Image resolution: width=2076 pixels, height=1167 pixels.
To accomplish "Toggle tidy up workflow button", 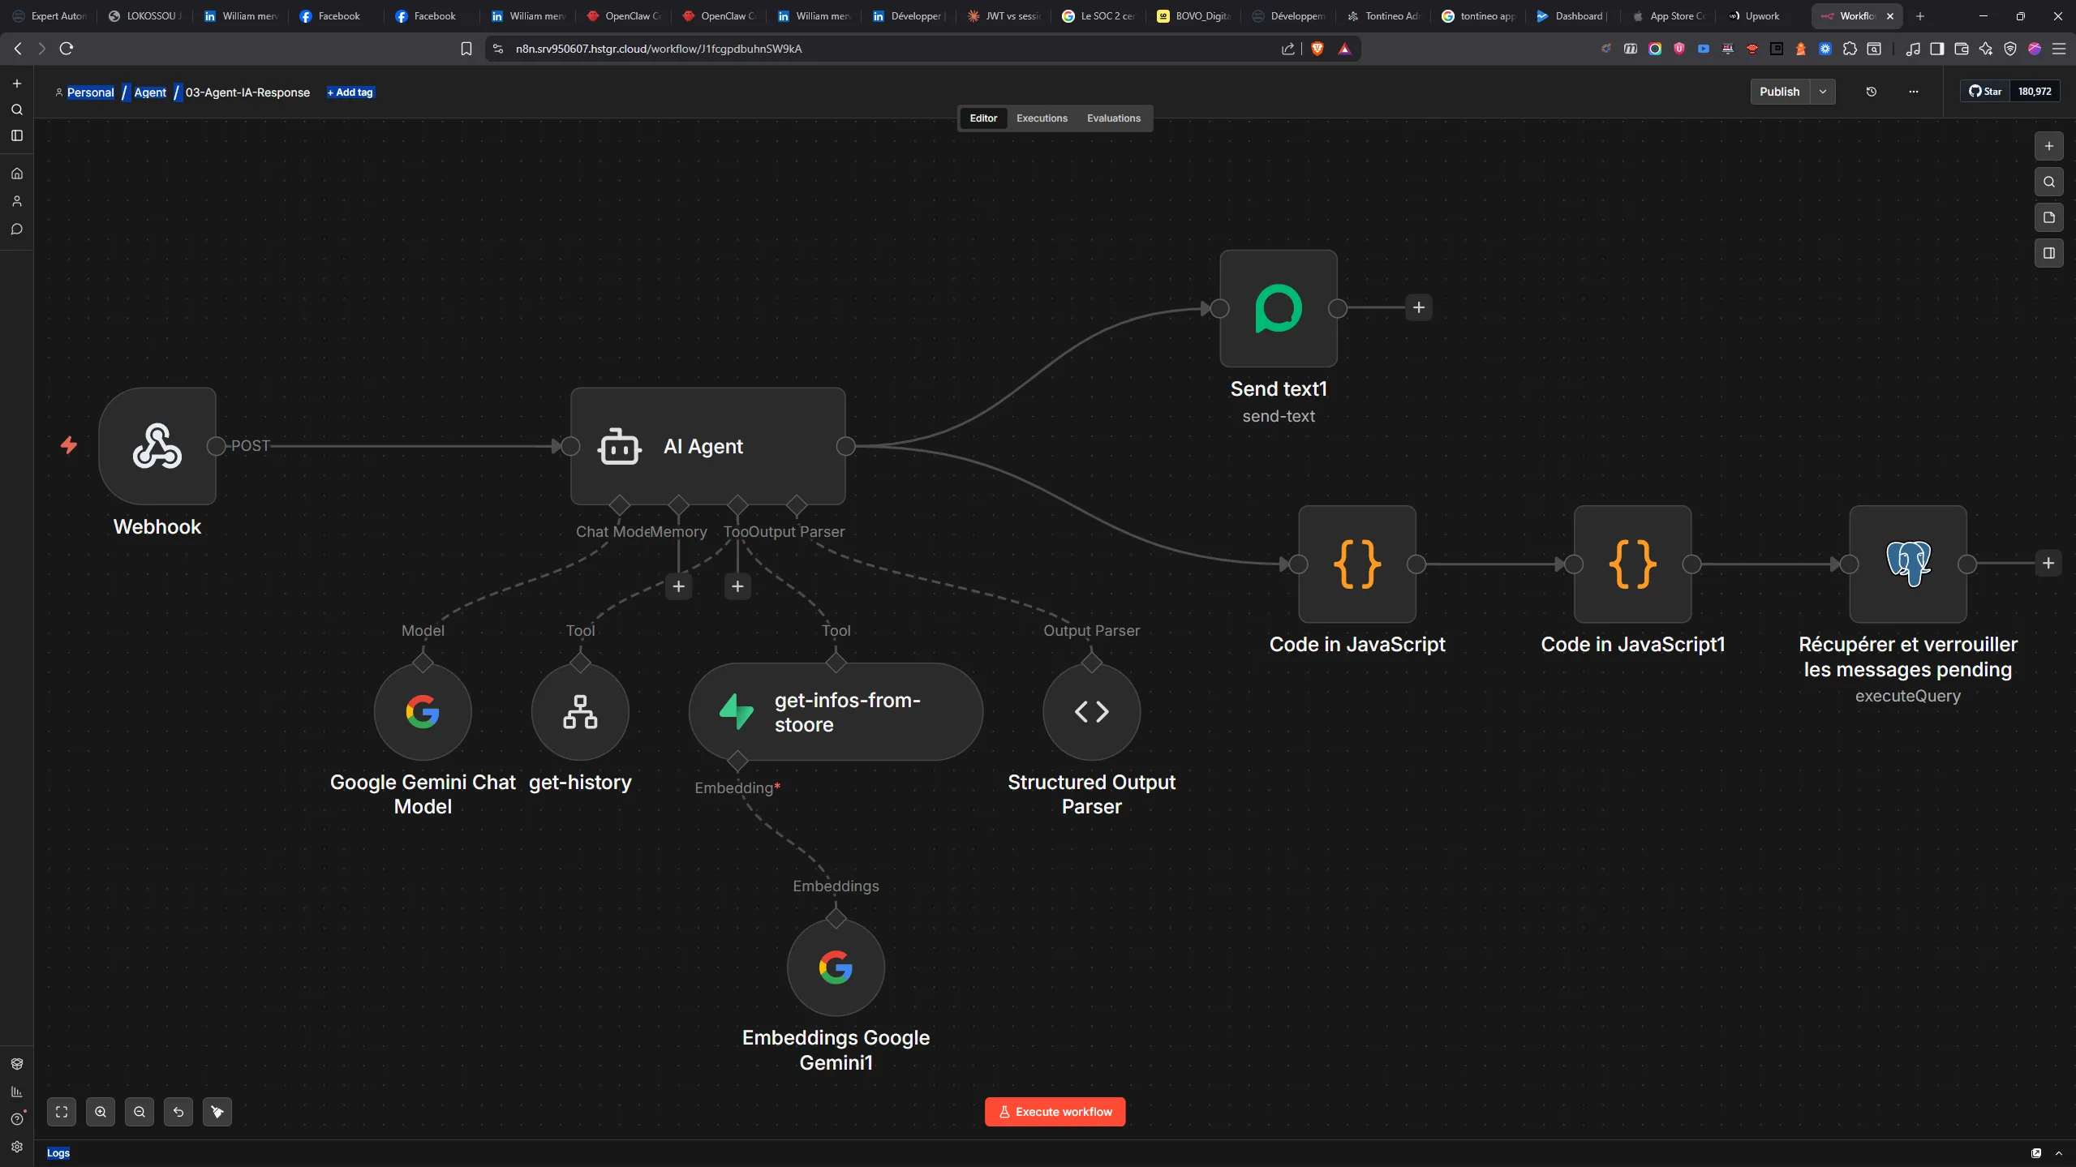I will (217, 1112).
